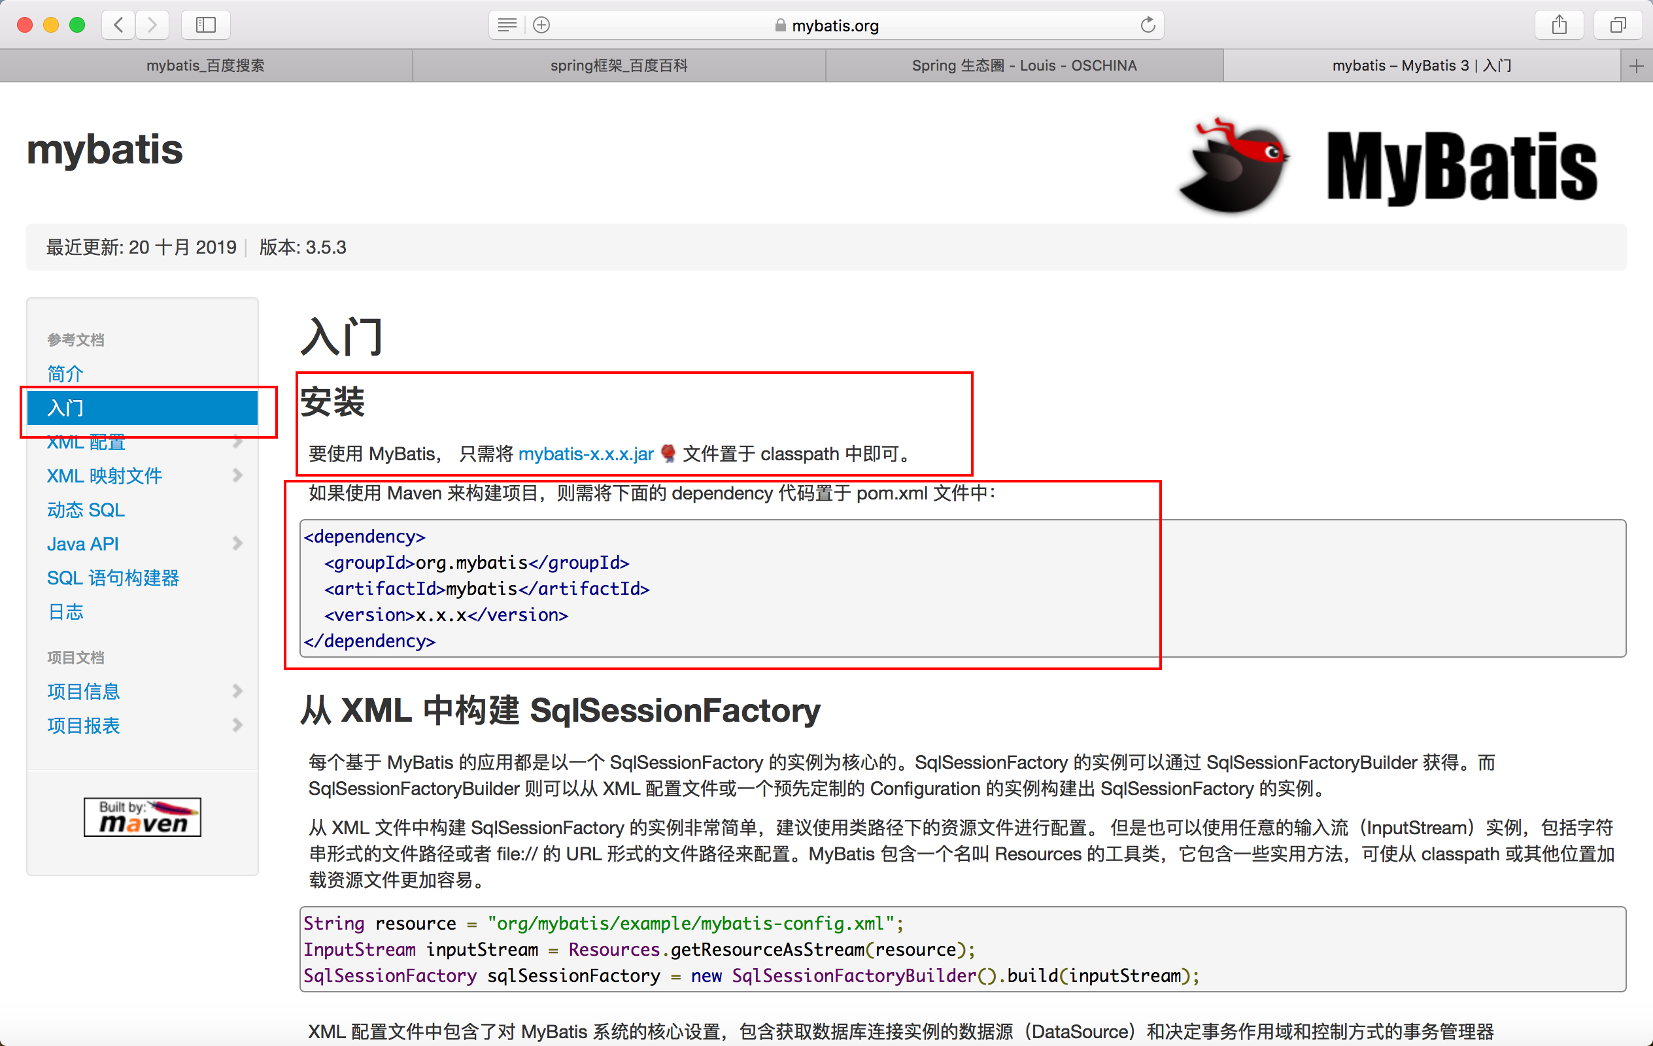This screenshot has height=1046, width=1653.
Task: Open the Share menu icon
Action: [x=1559, y=25]
